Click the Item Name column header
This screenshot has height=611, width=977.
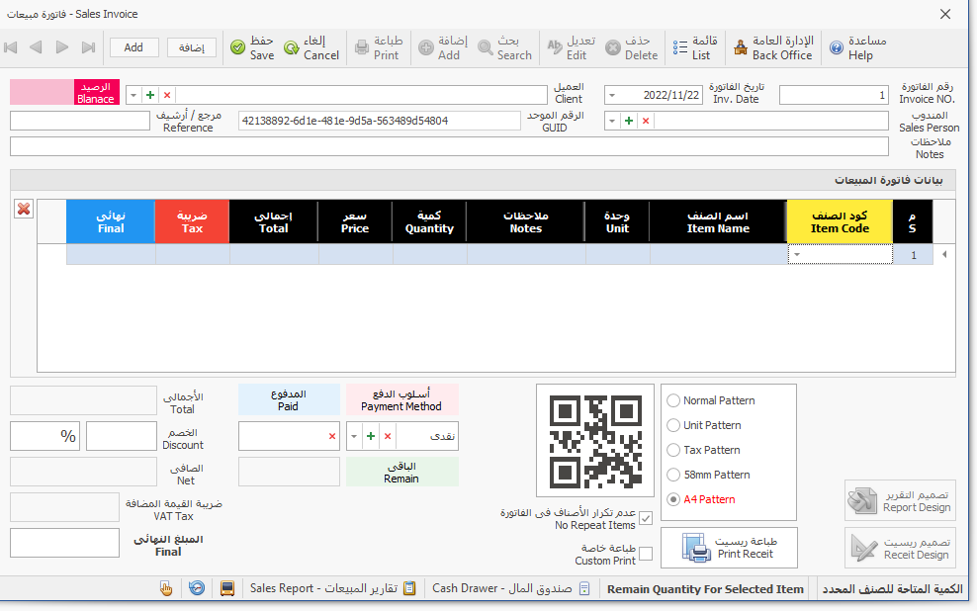point(718,221)
